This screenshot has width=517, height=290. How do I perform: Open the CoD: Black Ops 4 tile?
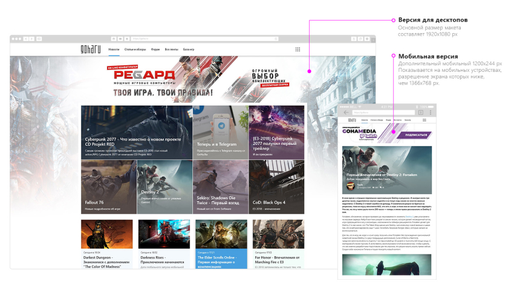(x=276, y=187)
